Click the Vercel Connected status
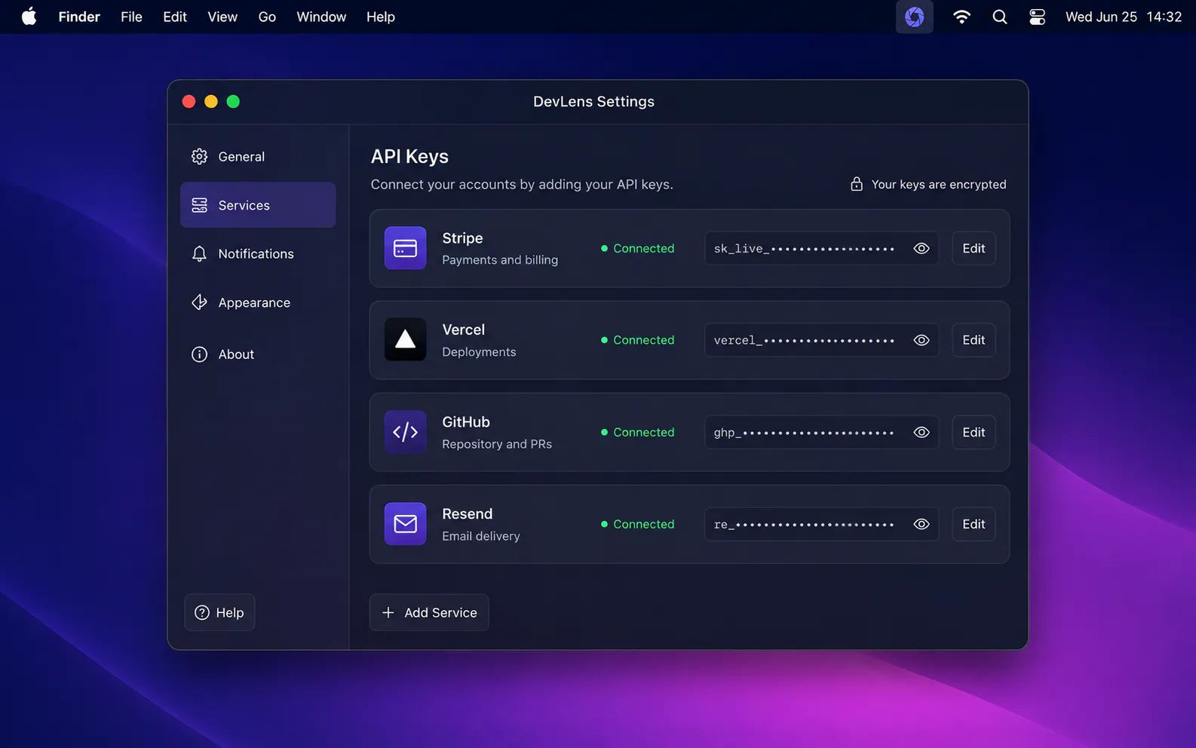The image size is (1196, 748). [x=637, y=340]
